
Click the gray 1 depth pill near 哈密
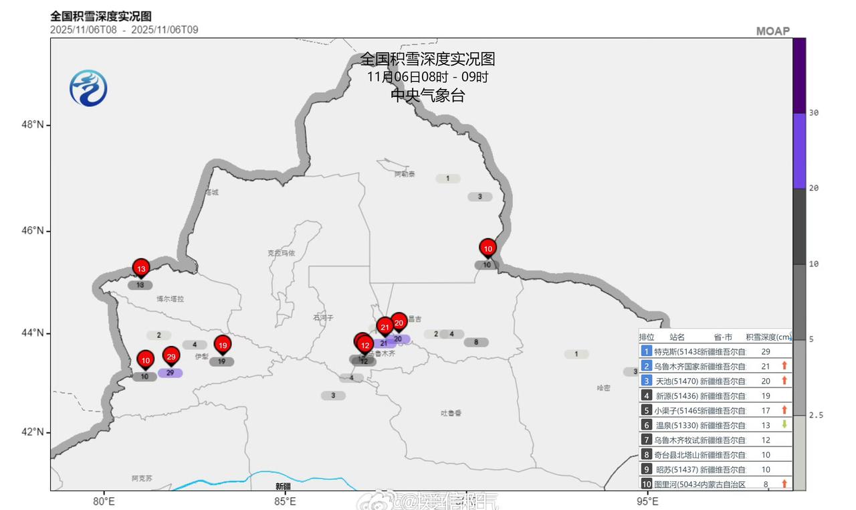(x=576, y=354)
